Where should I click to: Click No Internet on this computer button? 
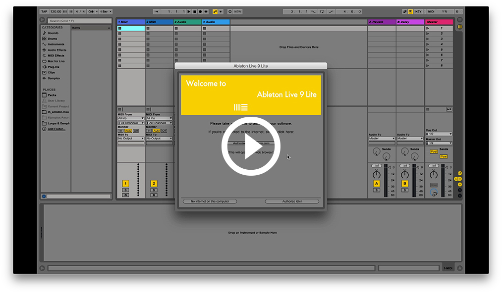click(210, 201)
